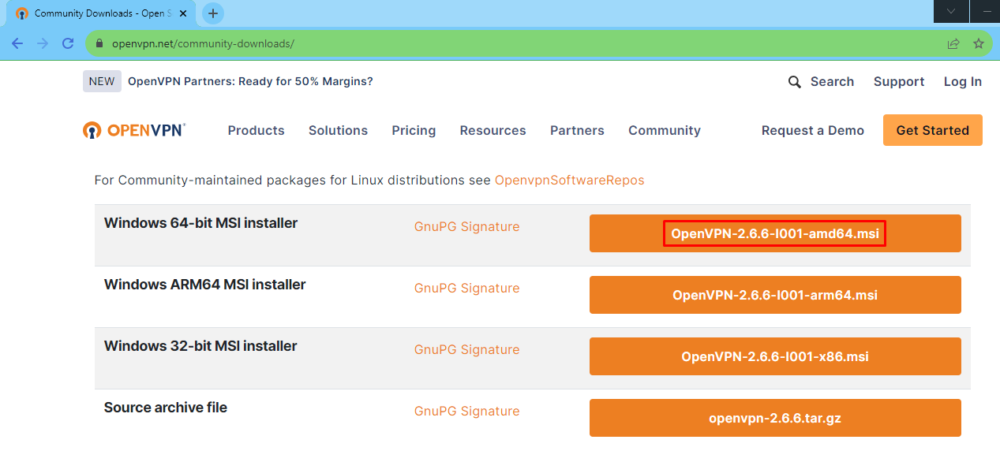
Task: View site info via the padlock icon
Action: (x=99, y=43)
